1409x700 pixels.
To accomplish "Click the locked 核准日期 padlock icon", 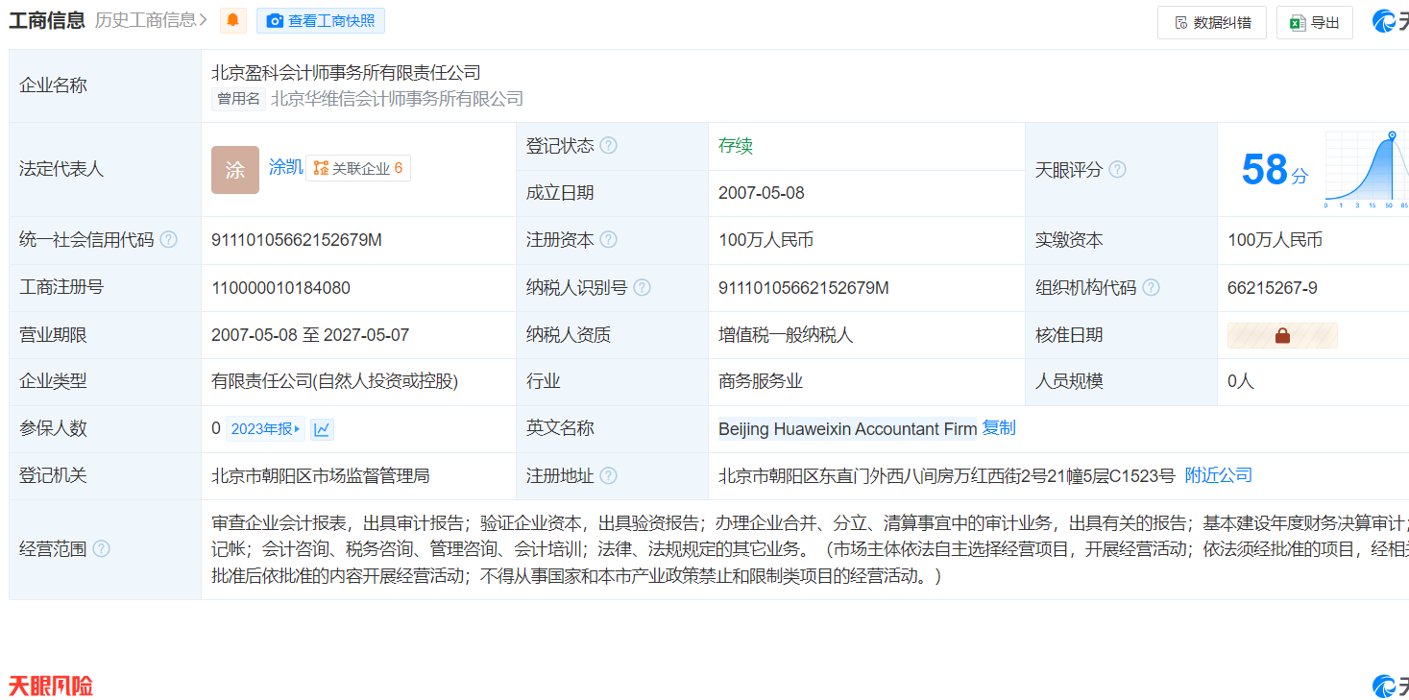I will pyautogui.click(x=1282, y=335).
